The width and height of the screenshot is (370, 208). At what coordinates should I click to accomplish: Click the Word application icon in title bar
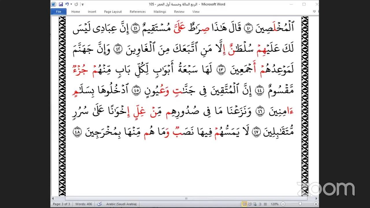53,4
